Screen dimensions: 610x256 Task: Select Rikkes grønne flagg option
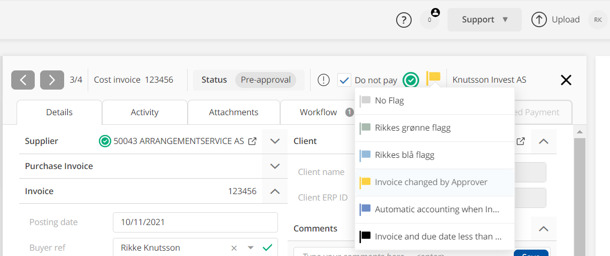pyautogui.click(x=412, y=128)
